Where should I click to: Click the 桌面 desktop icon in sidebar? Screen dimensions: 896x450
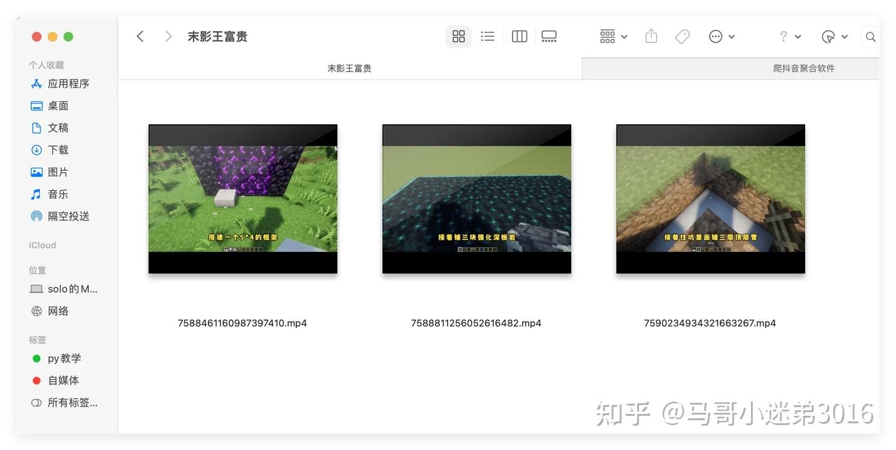click(37, 106)
